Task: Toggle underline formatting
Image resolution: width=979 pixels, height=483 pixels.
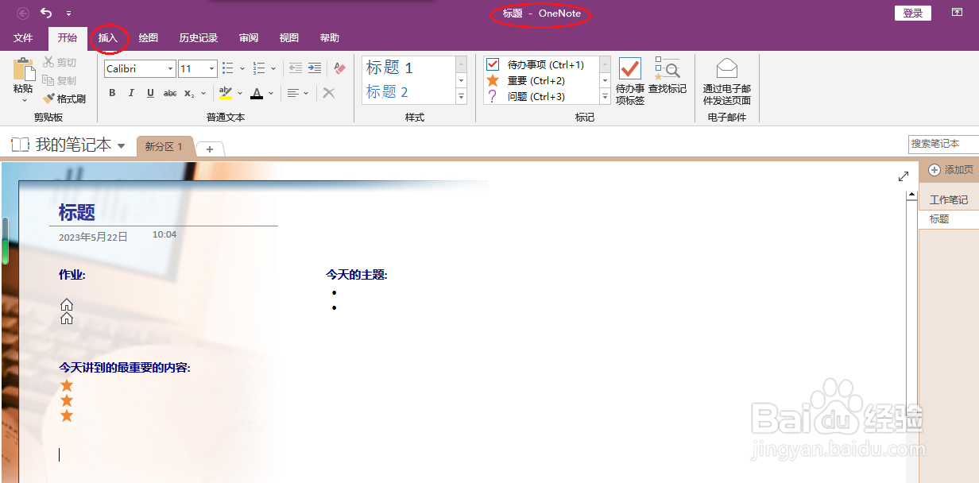Action: [x=150, y=93]
